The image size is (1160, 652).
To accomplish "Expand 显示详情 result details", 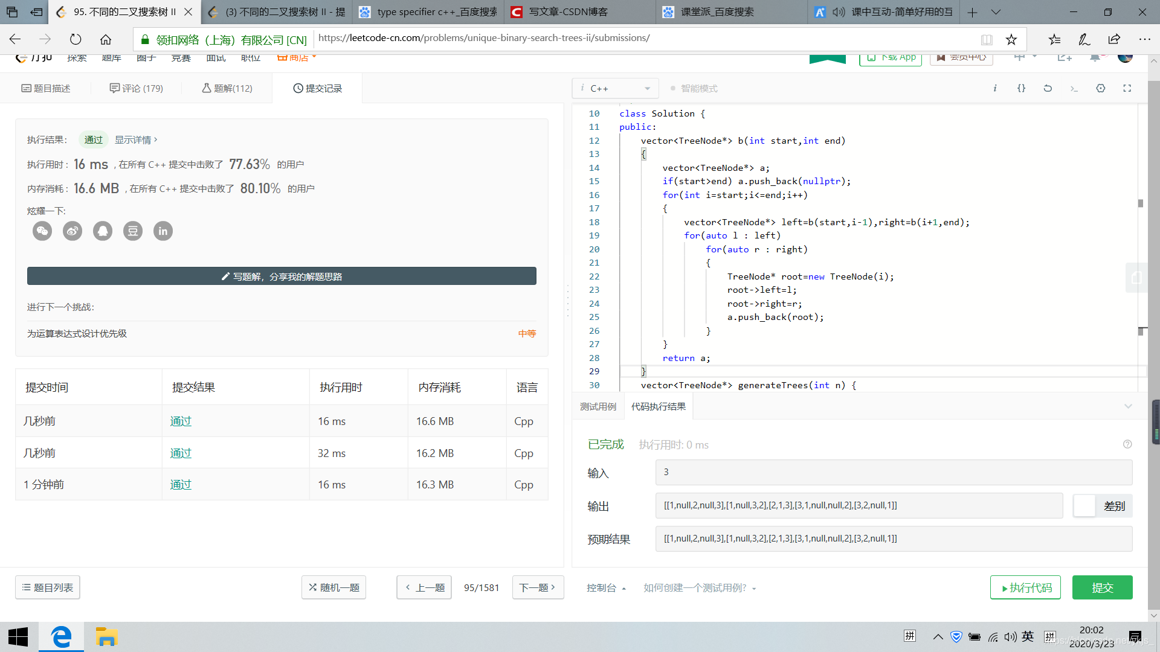I will [x=136, y=139].
